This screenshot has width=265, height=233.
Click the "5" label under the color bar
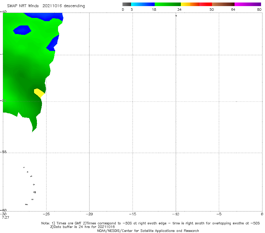point(132,9)
